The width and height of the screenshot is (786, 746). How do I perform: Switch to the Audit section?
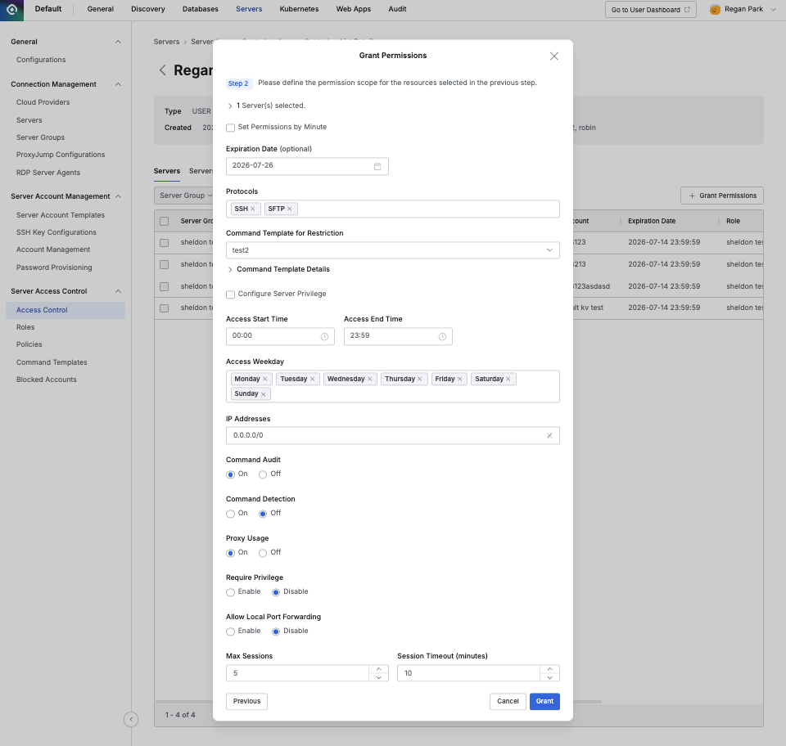[x=397, y=9]
